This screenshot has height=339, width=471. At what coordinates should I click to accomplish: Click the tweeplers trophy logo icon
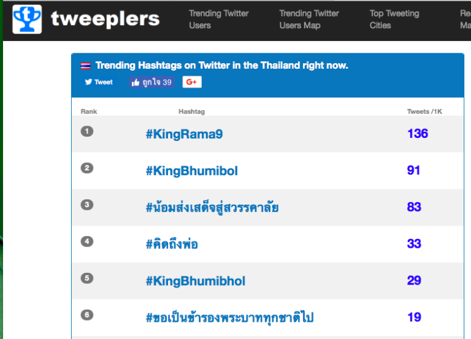[27, 19]
